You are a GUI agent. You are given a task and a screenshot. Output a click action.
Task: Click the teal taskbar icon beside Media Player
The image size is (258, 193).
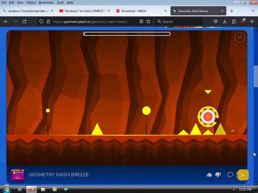click(66, 189)
